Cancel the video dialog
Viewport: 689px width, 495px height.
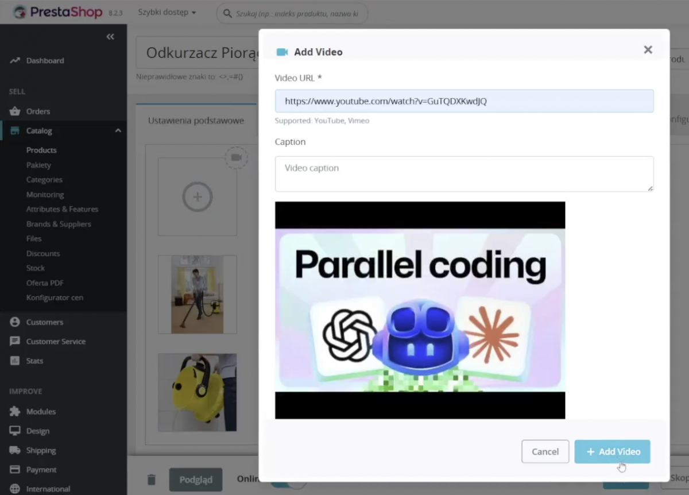tap(545, 451)
